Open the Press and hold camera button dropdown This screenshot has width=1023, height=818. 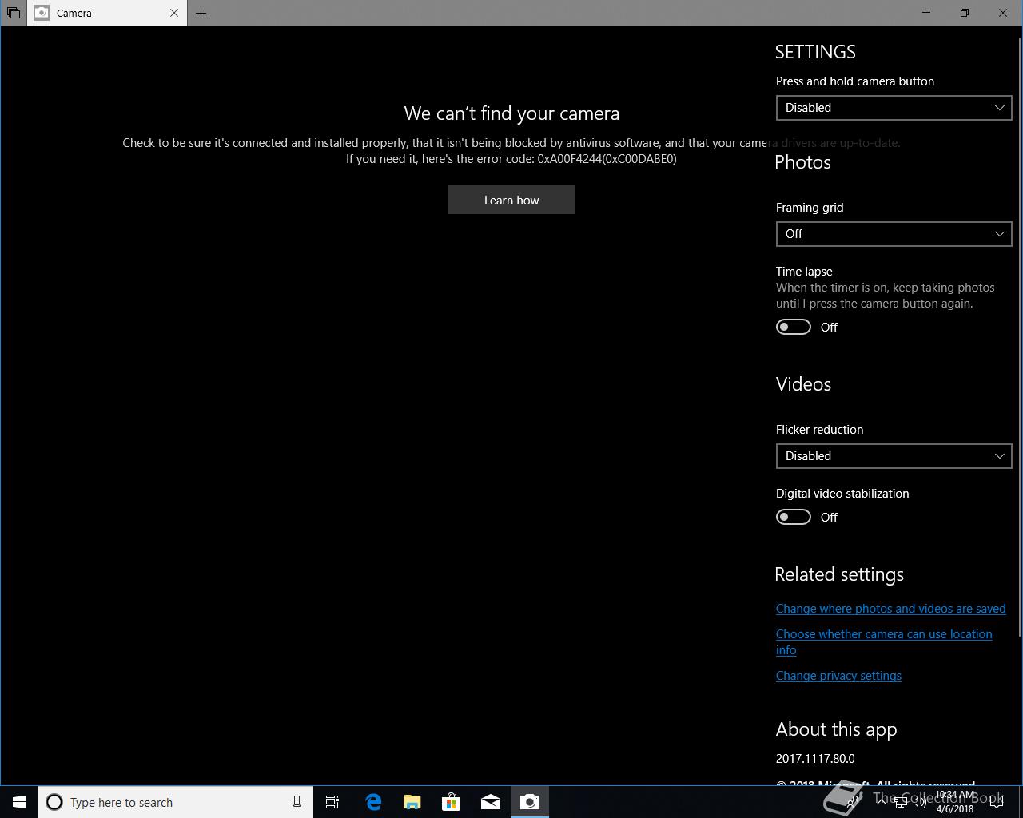[894, 108]
